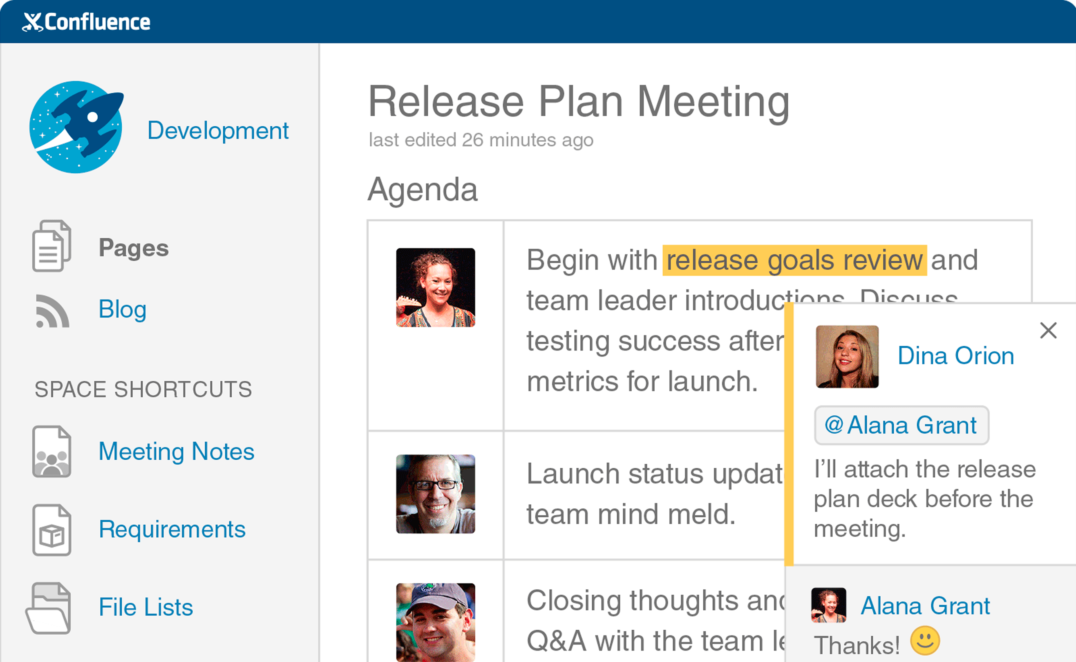Open the Requirements box icon
Screen dimensions: 1076x662
coord(51,528)
